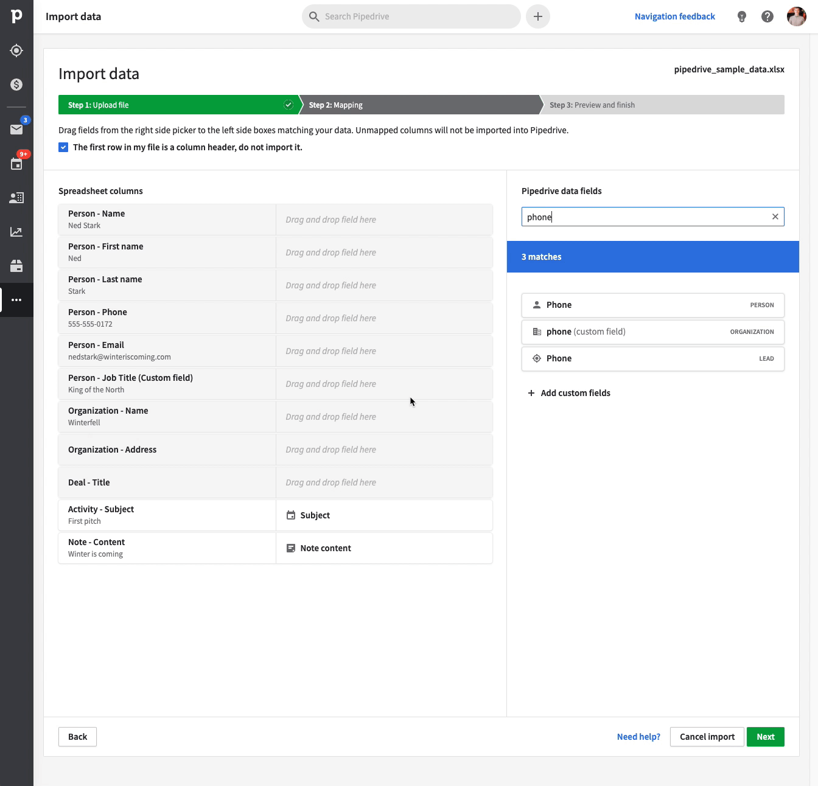This screenshot has height=786, width=818.
Task: Click the Search Pipedrive field
Action: [x=411, y=16]
